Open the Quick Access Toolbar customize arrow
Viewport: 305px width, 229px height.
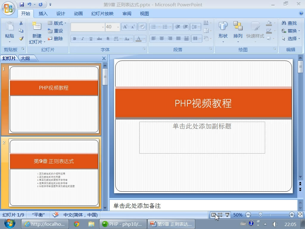50,4
